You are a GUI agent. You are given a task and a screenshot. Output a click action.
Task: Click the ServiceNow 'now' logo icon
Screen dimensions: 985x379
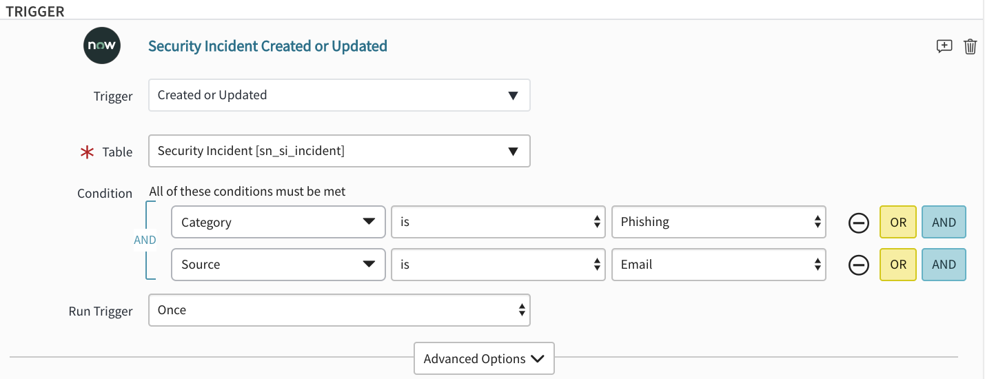click(102, 45)
